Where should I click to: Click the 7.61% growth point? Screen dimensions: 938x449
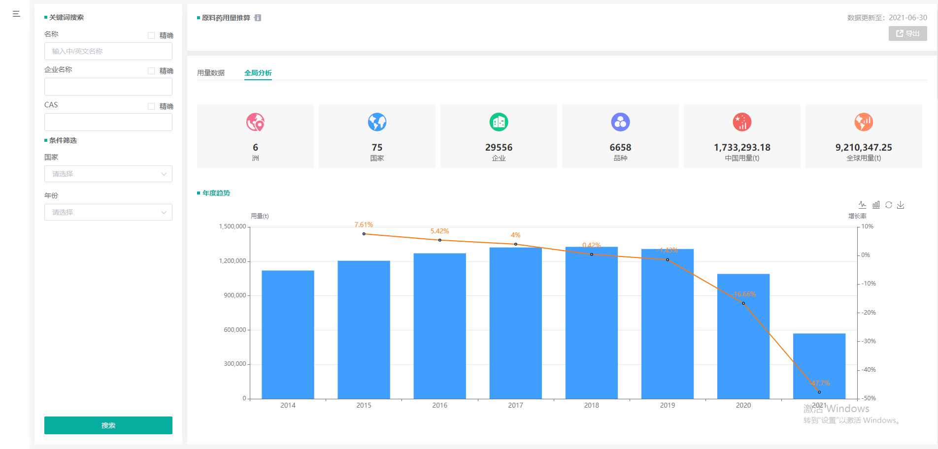pyautogui.click(x=364, y=234)
